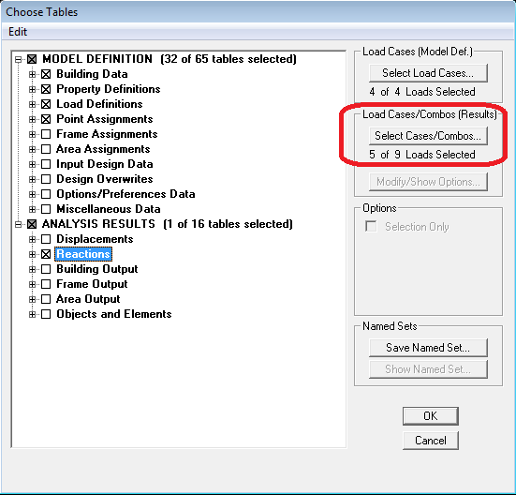Confirm with the OK button
This screenshot has width=516, height=495.
click(x=431, y=416)
